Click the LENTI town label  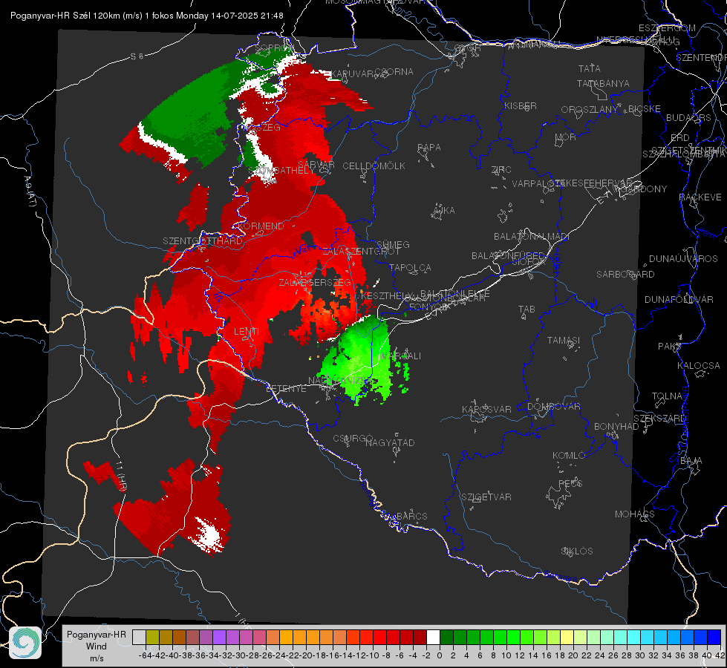[247, 332]
